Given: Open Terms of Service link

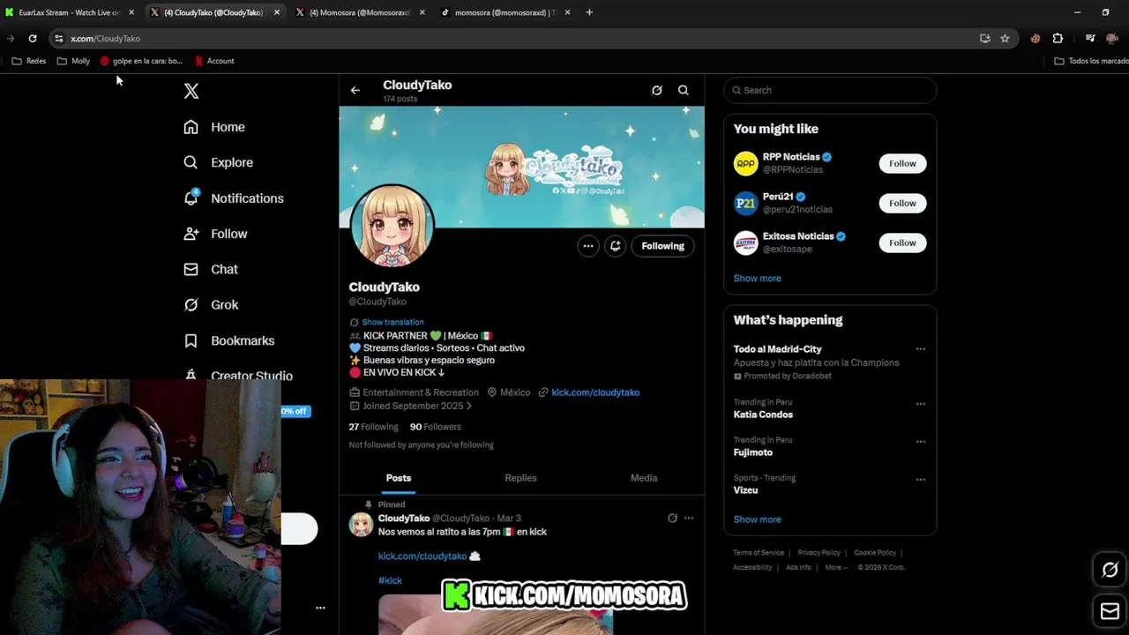Looking at the screenshot, I should 759,553.
